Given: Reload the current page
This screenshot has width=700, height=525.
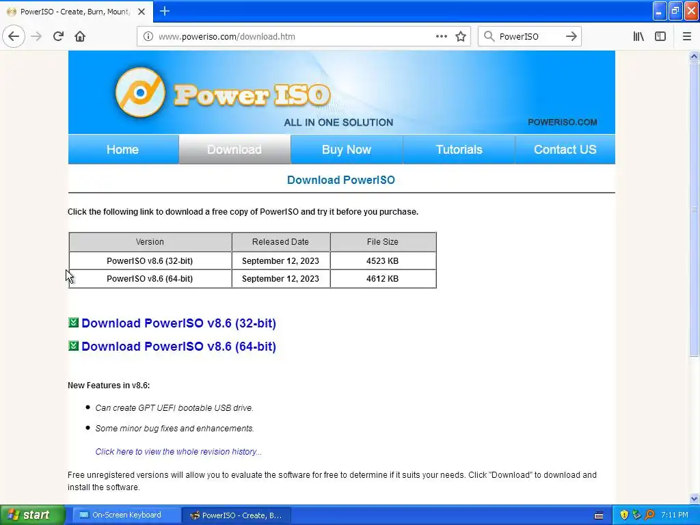Looking at the screenshot, I should (58, 36).
